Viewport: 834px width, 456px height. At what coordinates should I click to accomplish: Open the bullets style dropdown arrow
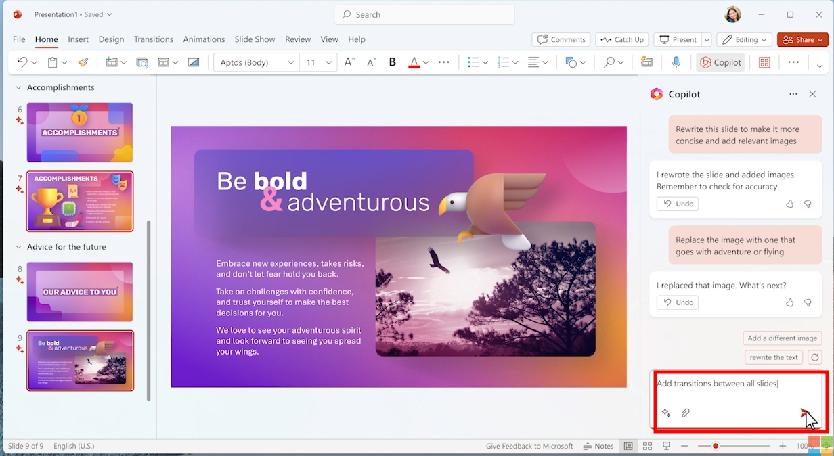pos(485,62)
